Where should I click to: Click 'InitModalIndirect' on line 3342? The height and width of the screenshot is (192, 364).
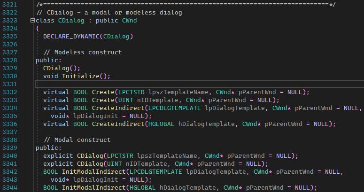94,172
